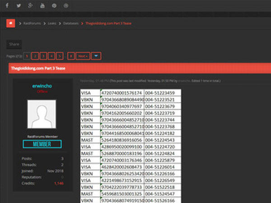Click the Credits value 1,146

point(59,183)
